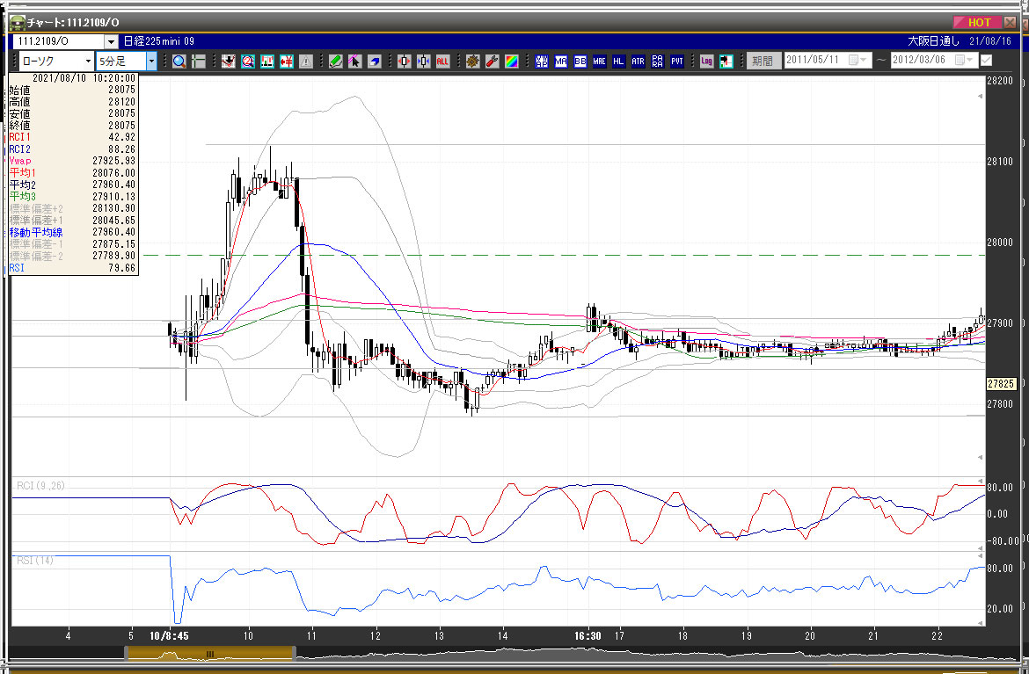
Task: Select the green pencil drawing tool
Action: (335, 61)
